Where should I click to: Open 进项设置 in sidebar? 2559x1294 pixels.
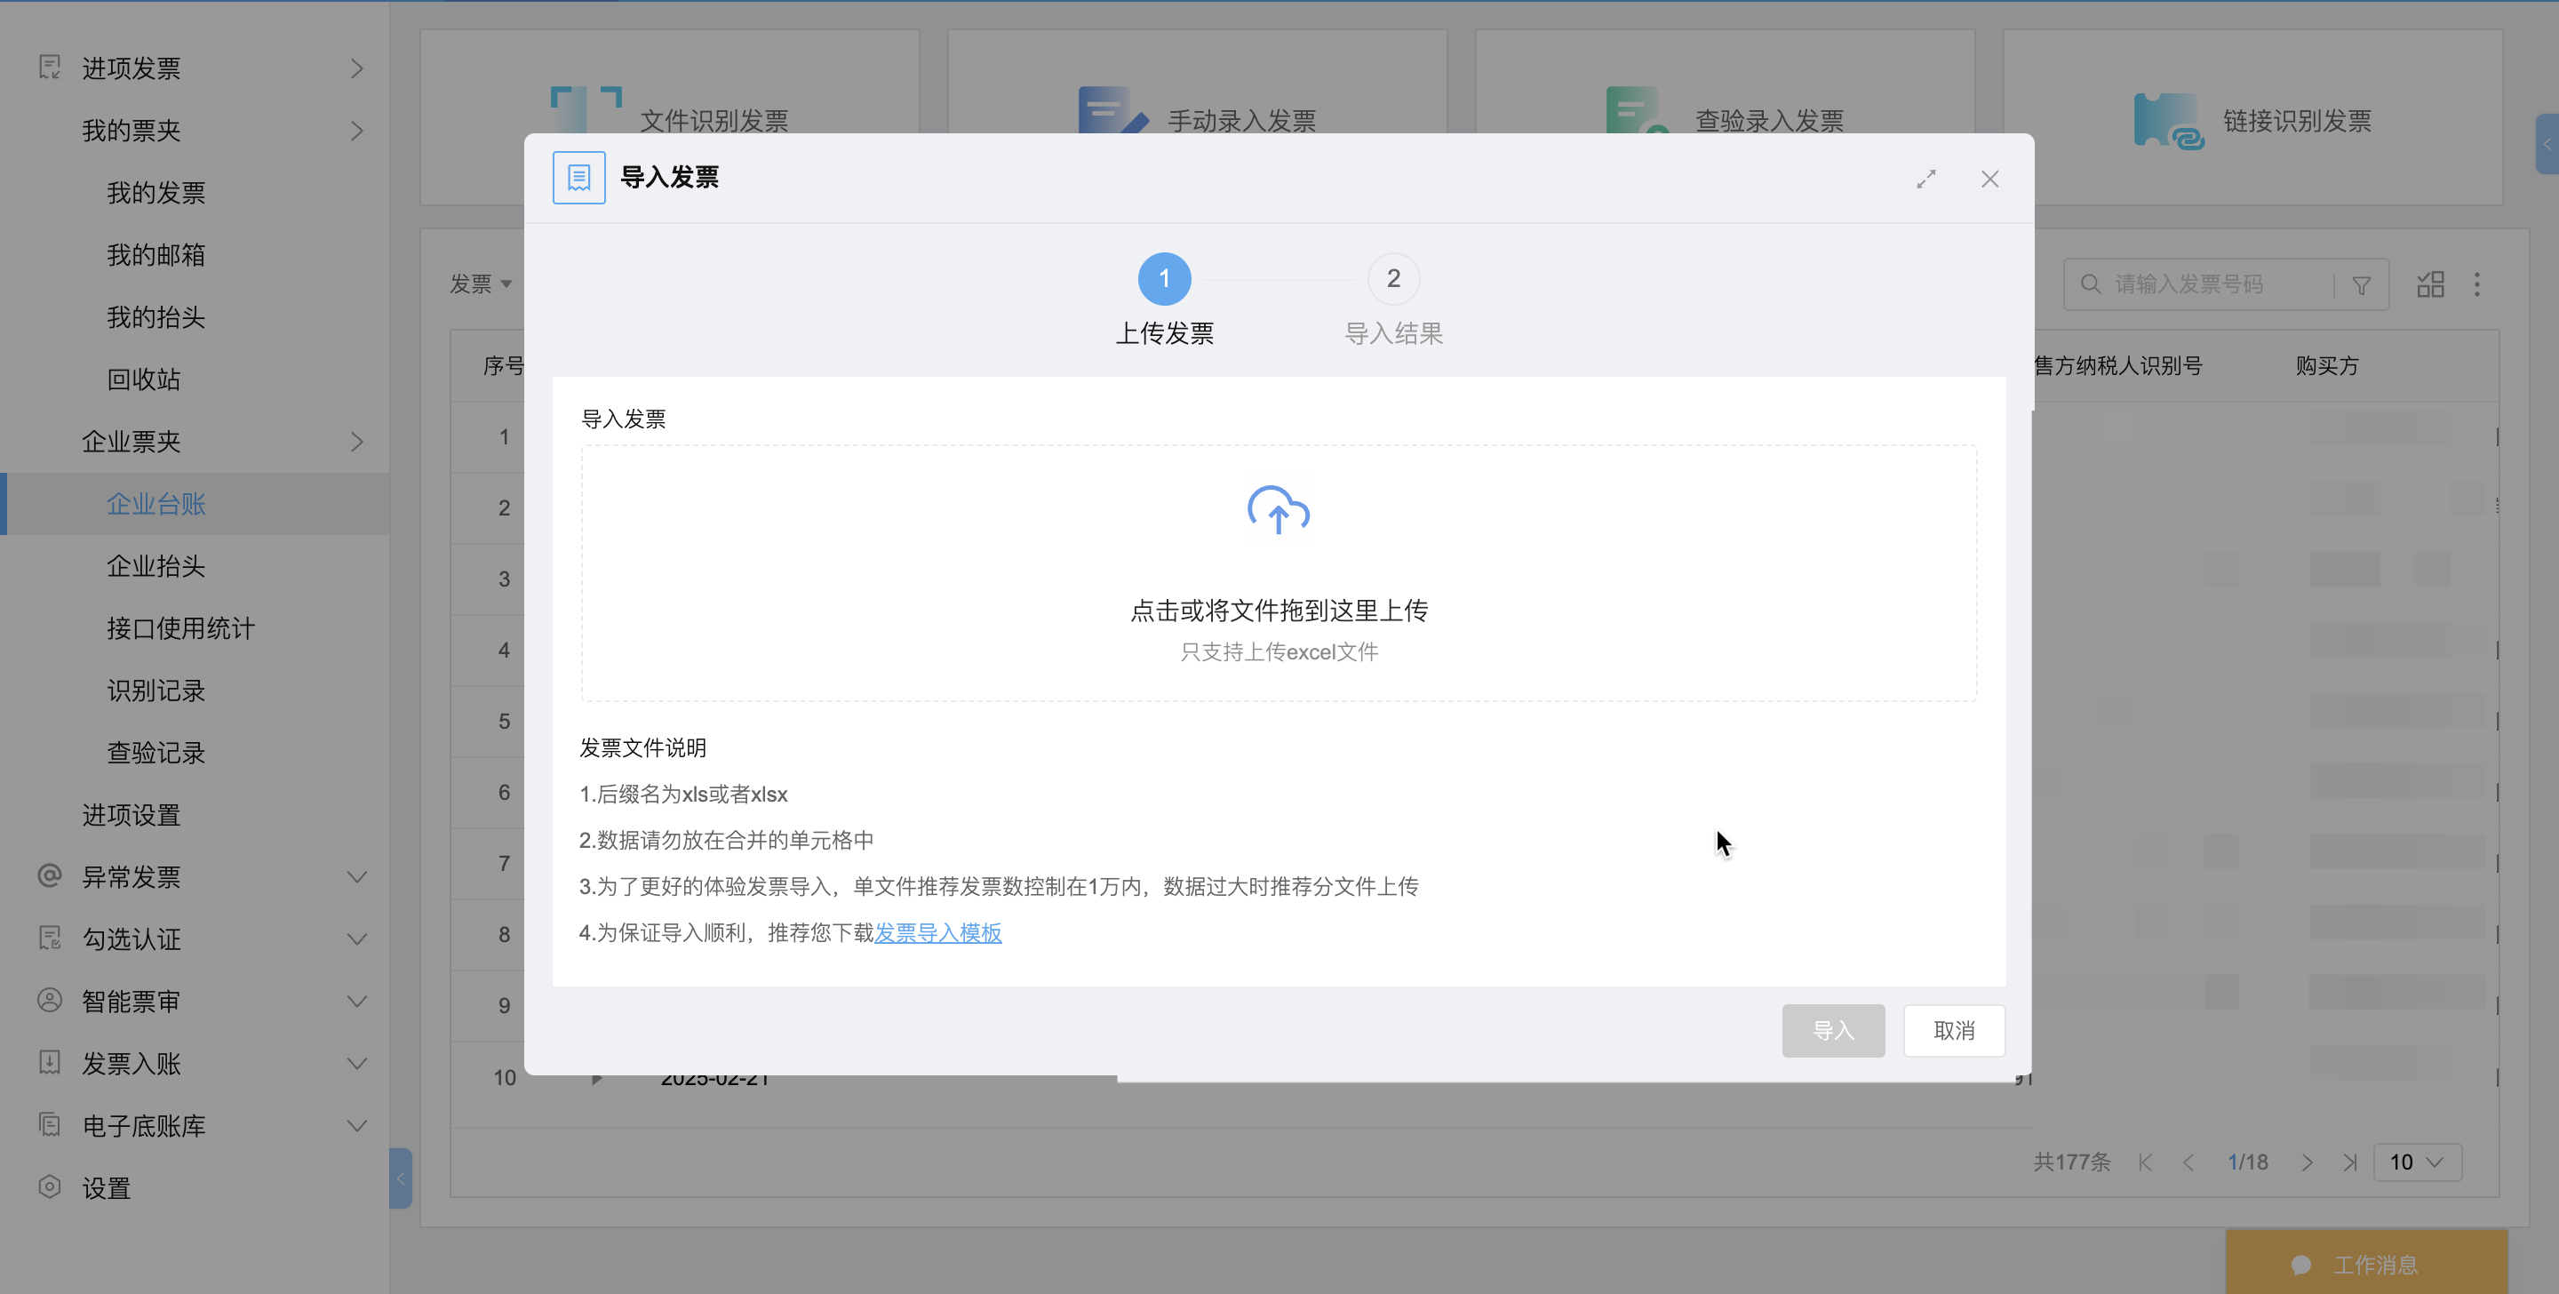click(132, 815)
